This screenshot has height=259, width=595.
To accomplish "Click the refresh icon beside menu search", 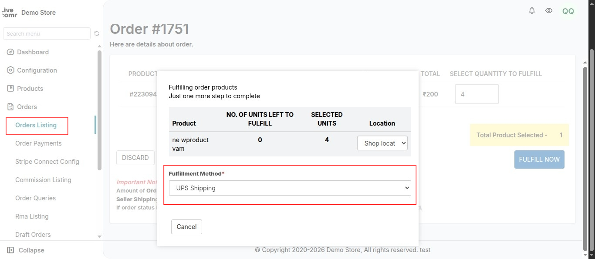I will click(97, 33).
